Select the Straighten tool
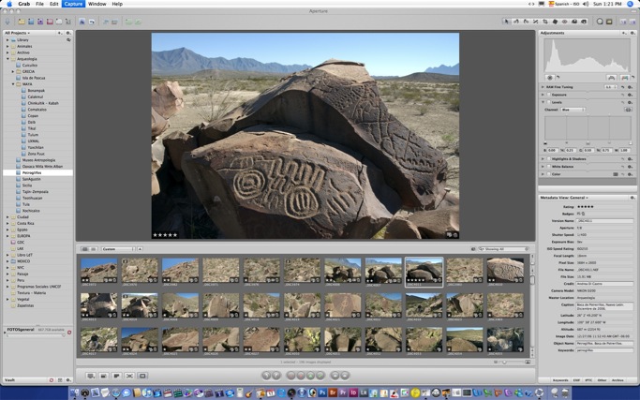The image size is (640, 400). (x=535, y=22)
